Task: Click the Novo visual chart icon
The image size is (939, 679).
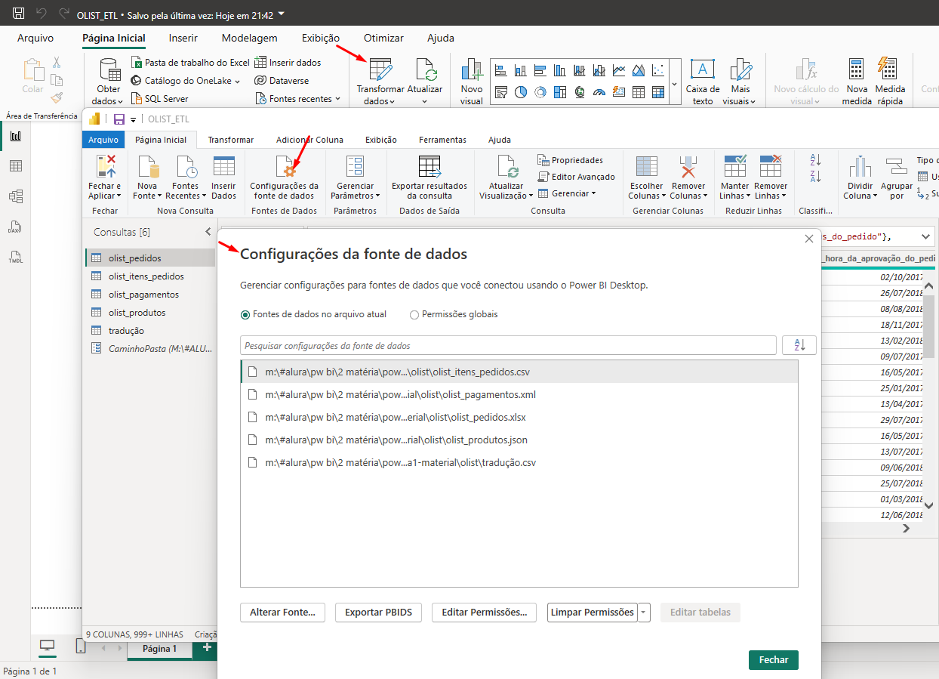Action: (x=472, y=69)
